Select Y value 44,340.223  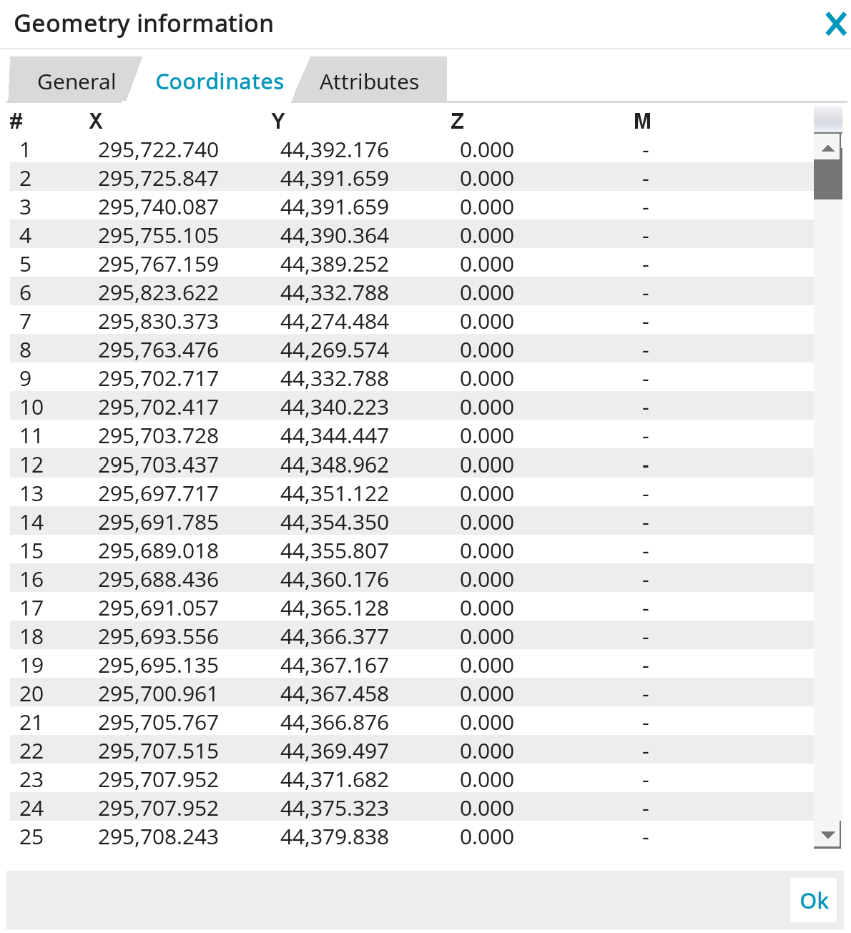point(334,408)
